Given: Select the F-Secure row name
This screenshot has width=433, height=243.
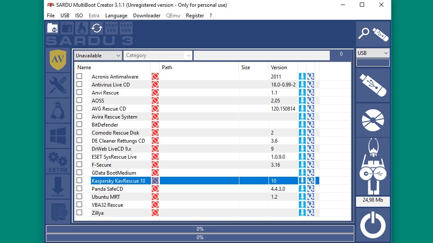Looking at the screenshot, I should coord(101,165).
